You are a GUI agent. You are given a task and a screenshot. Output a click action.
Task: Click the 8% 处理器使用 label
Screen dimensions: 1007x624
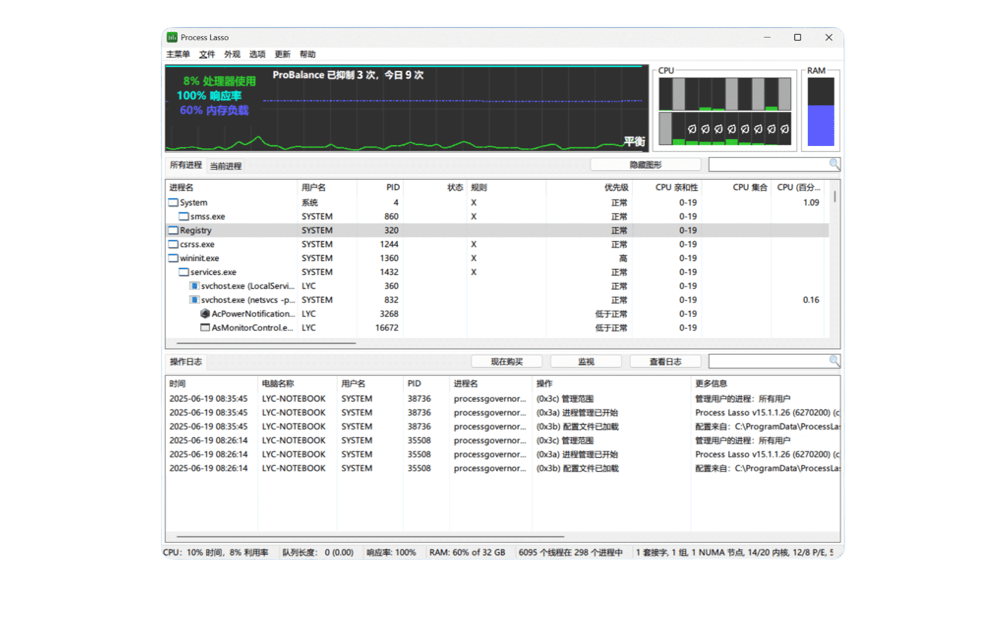(219, 81)
